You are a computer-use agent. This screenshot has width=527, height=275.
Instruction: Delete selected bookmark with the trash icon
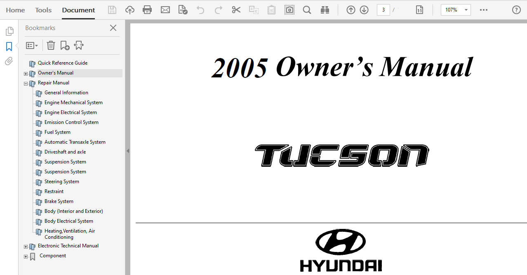pyautogui.click(x=51, y=45)
